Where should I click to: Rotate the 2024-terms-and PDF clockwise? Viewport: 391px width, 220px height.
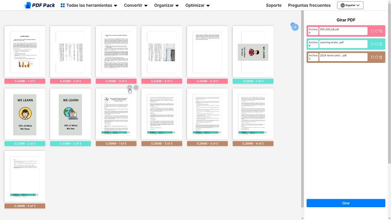(377, 57)
